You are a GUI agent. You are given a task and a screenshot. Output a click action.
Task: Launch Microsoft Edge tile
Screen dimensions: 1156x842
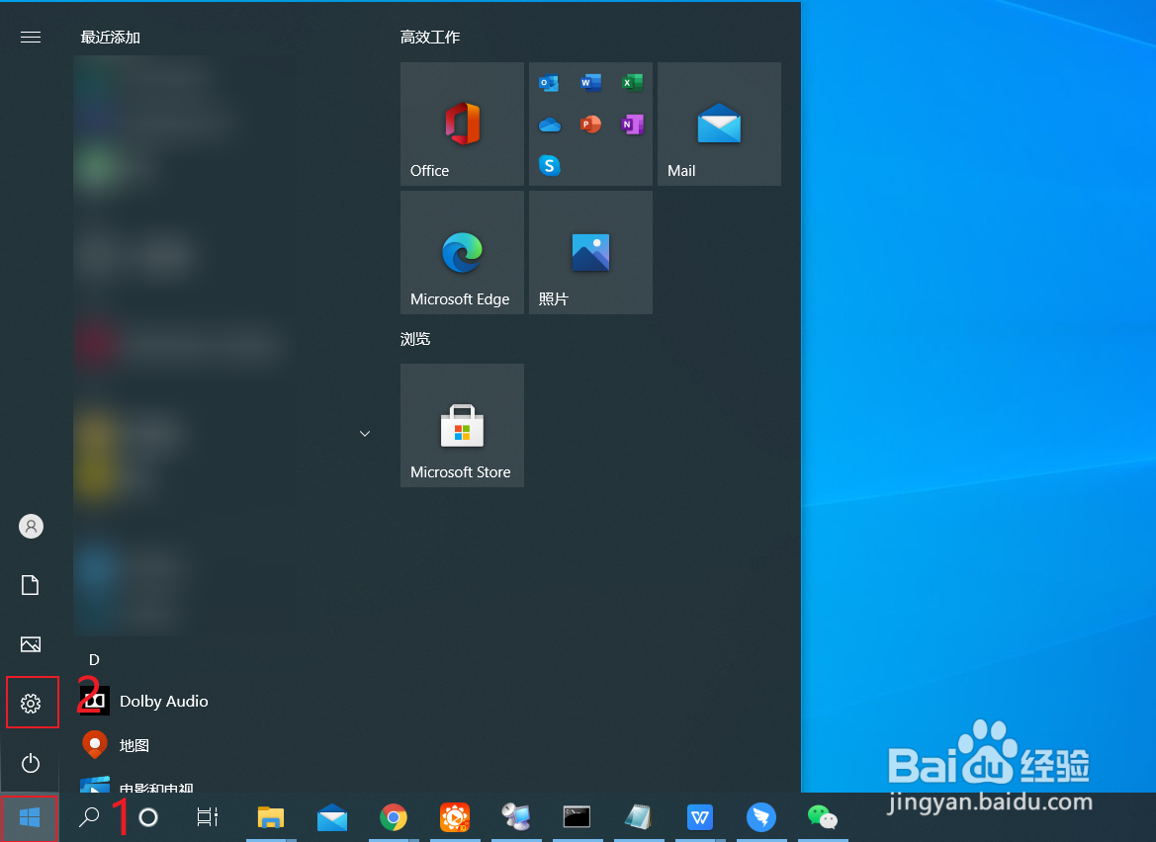point(462,253)
